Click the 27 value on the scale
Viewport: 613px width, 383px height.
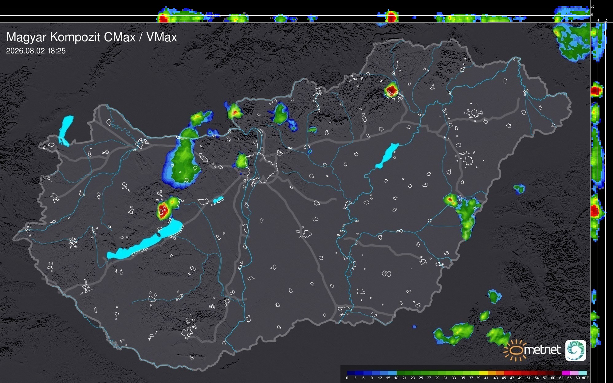(429, 378)
